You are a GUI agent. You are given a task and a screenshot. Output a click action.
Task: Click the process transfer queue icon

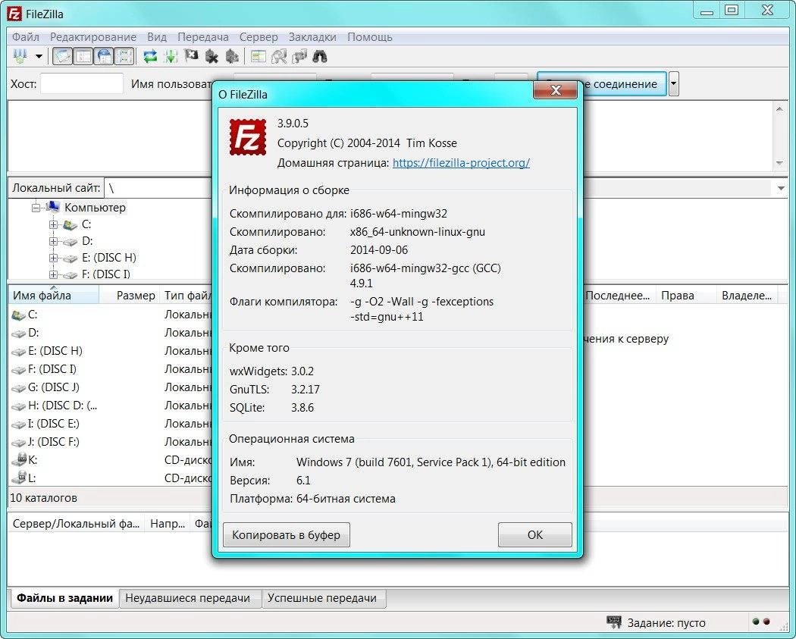tap(171, 56)
